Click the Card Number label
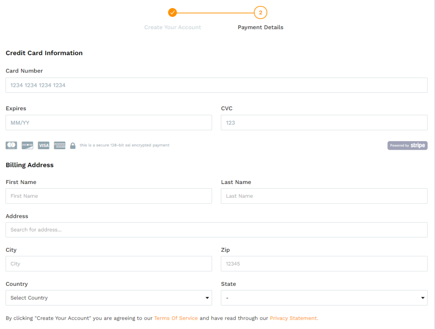The width and height of the screenshot is (435, 329). (24, 71)
